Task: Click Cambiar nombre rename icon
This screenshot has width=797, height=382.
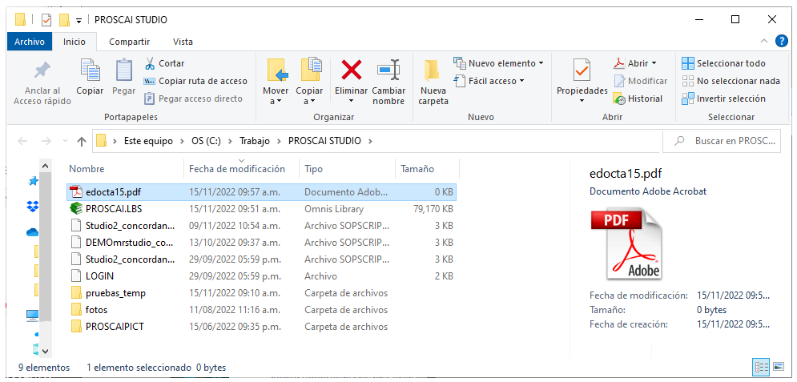Action: point(388,70)
